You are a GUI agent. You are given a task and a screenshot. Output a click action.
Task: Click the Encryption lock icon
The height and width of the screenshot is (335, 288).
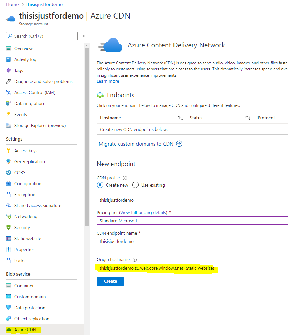(8, 194)
